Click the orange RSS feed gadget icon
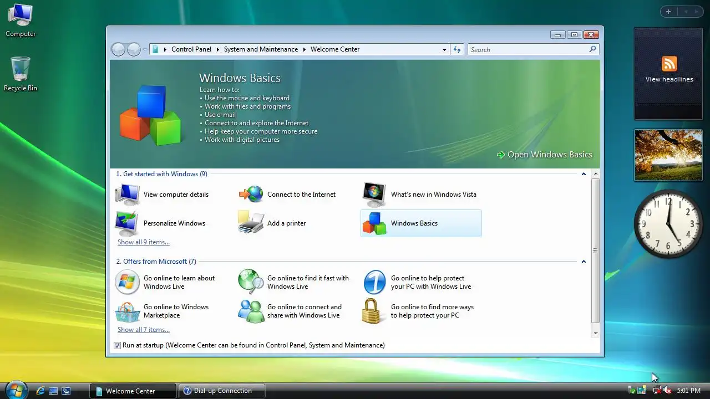This screenshot has height=399, width=710. (x=670, y=63)
